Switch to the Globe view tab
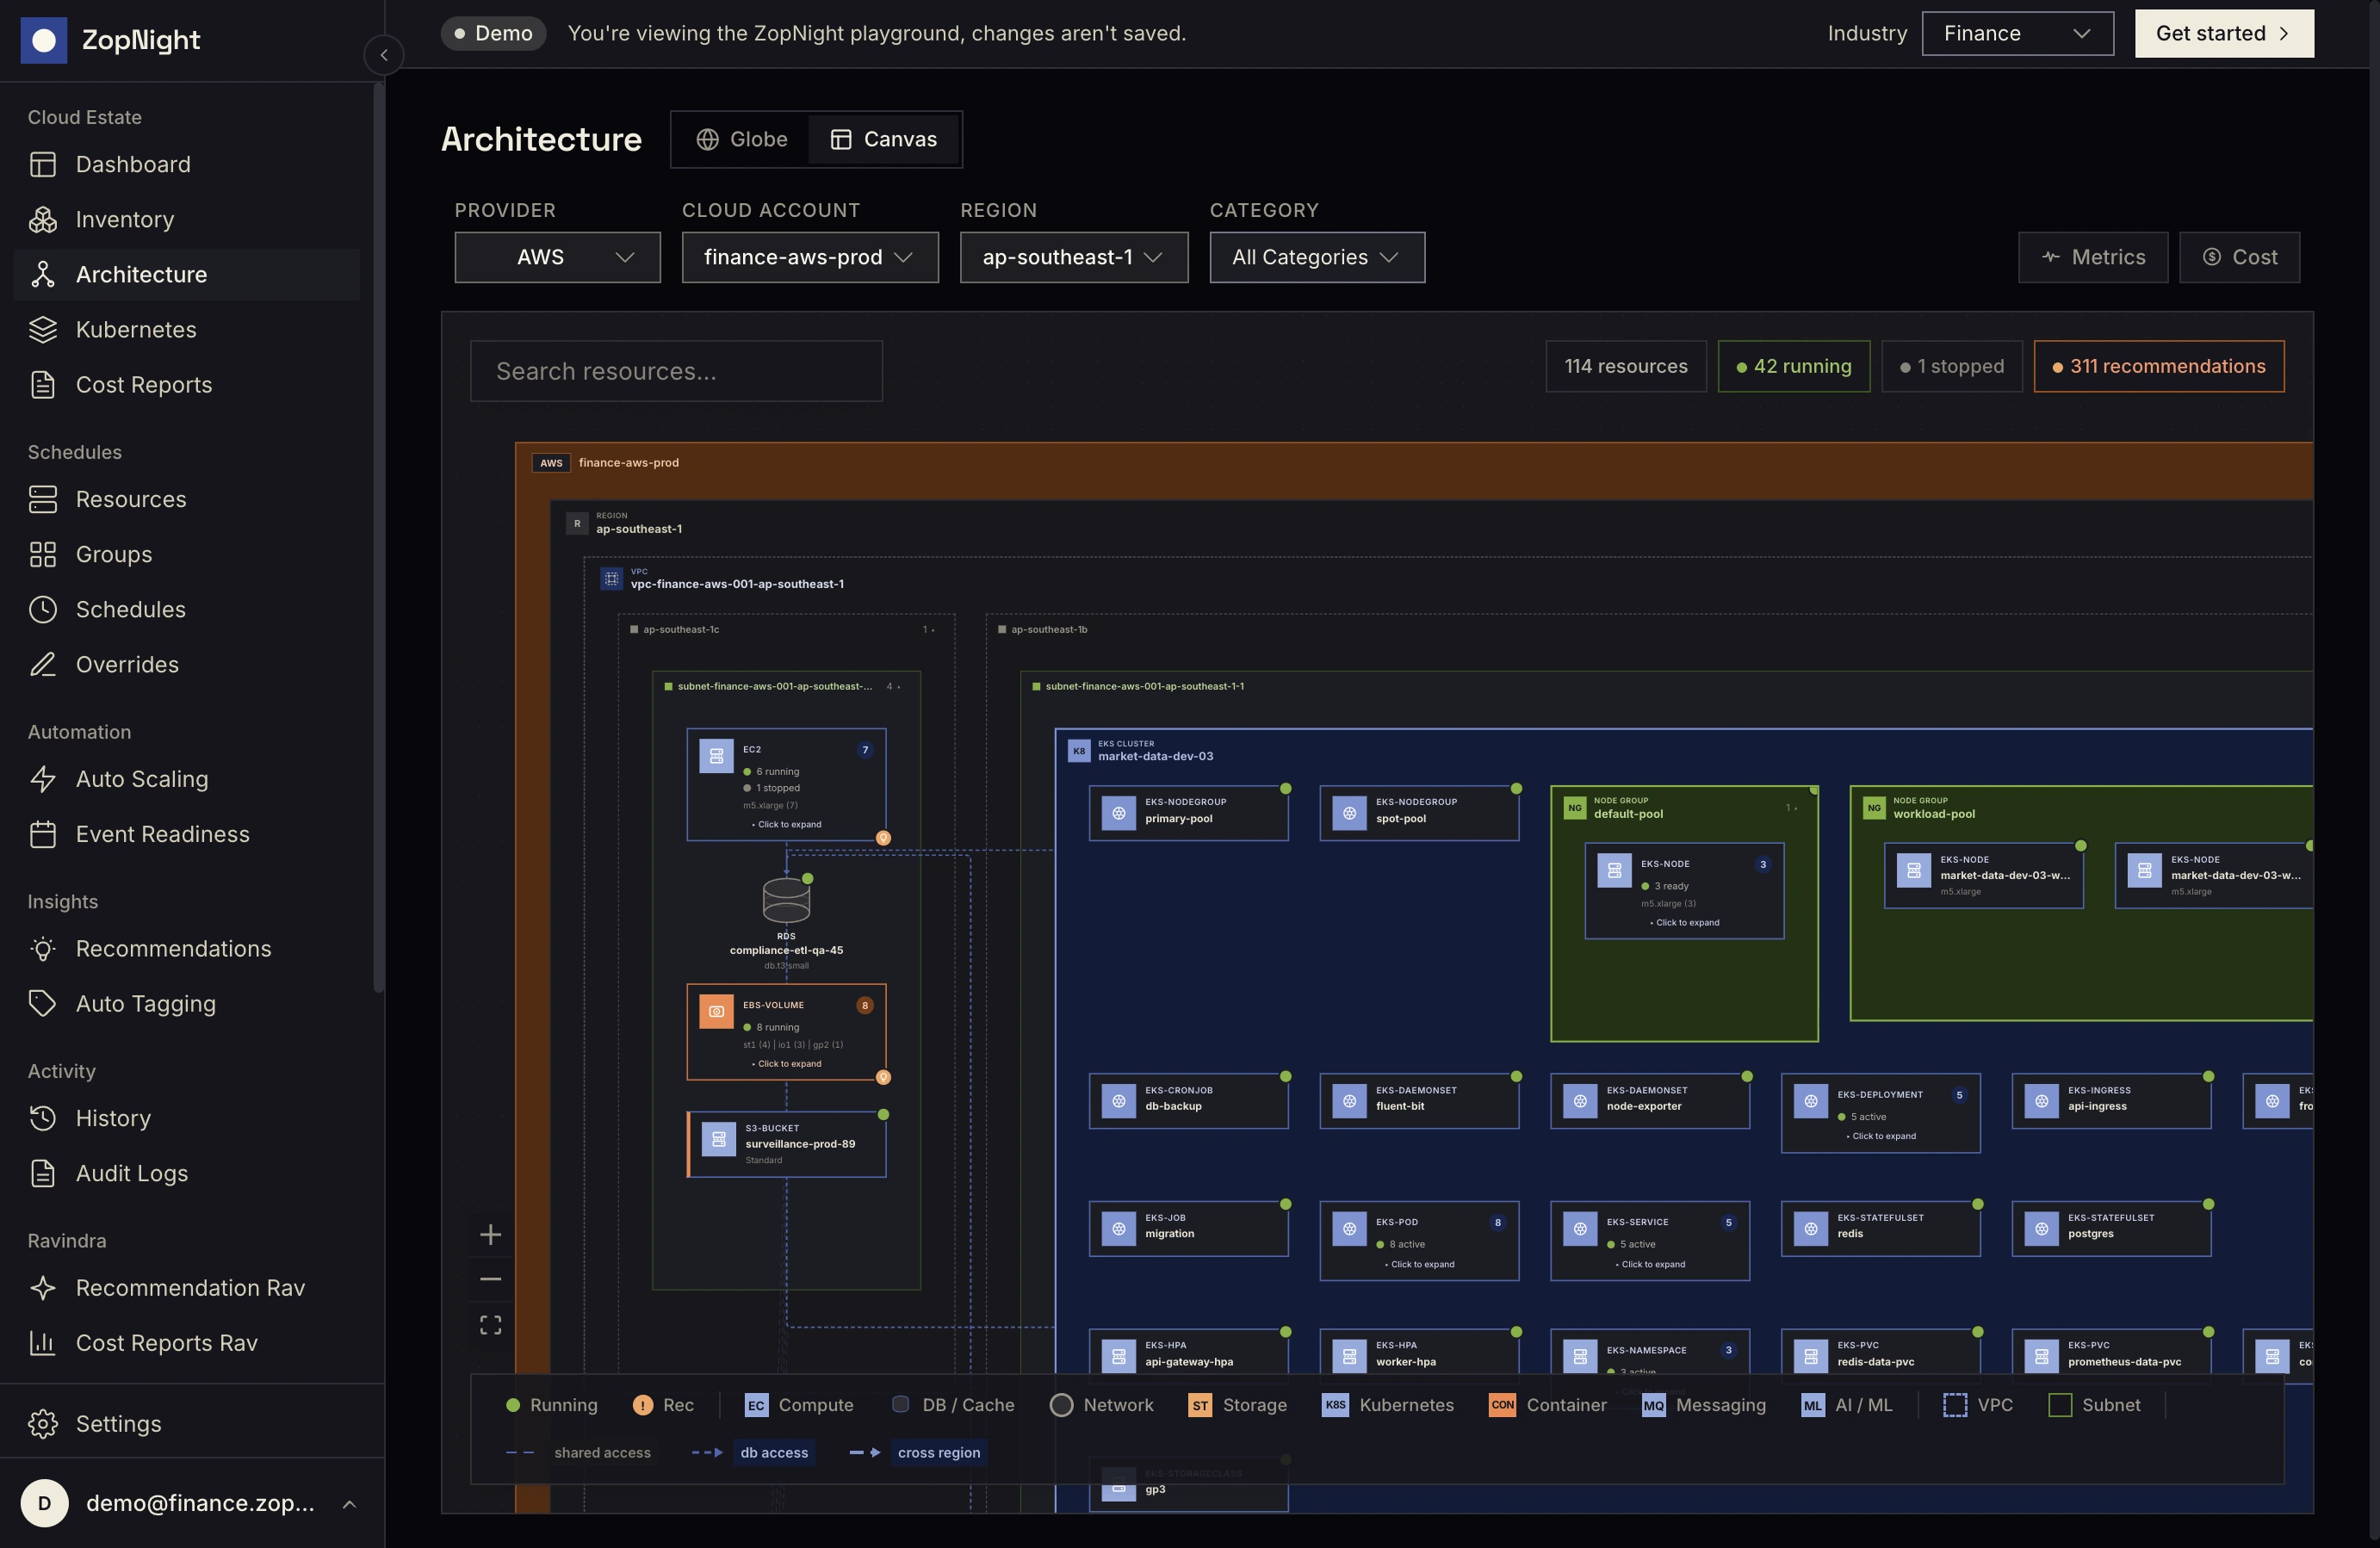Viewport: 2380px width, 1548px height. (x=743, y=139)
